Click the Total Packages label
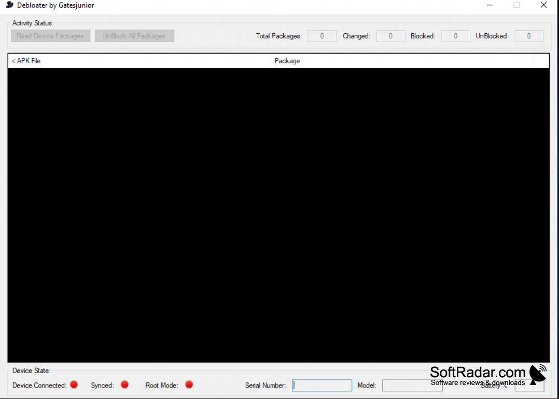 pos(279,36)
